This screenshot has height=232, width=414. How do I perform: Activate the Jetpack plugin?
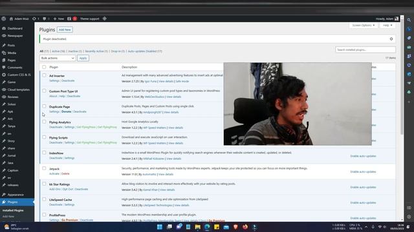click(x=54, y=173)
